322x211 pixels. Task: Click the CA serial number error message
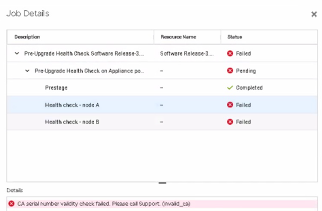coord(104,204)
